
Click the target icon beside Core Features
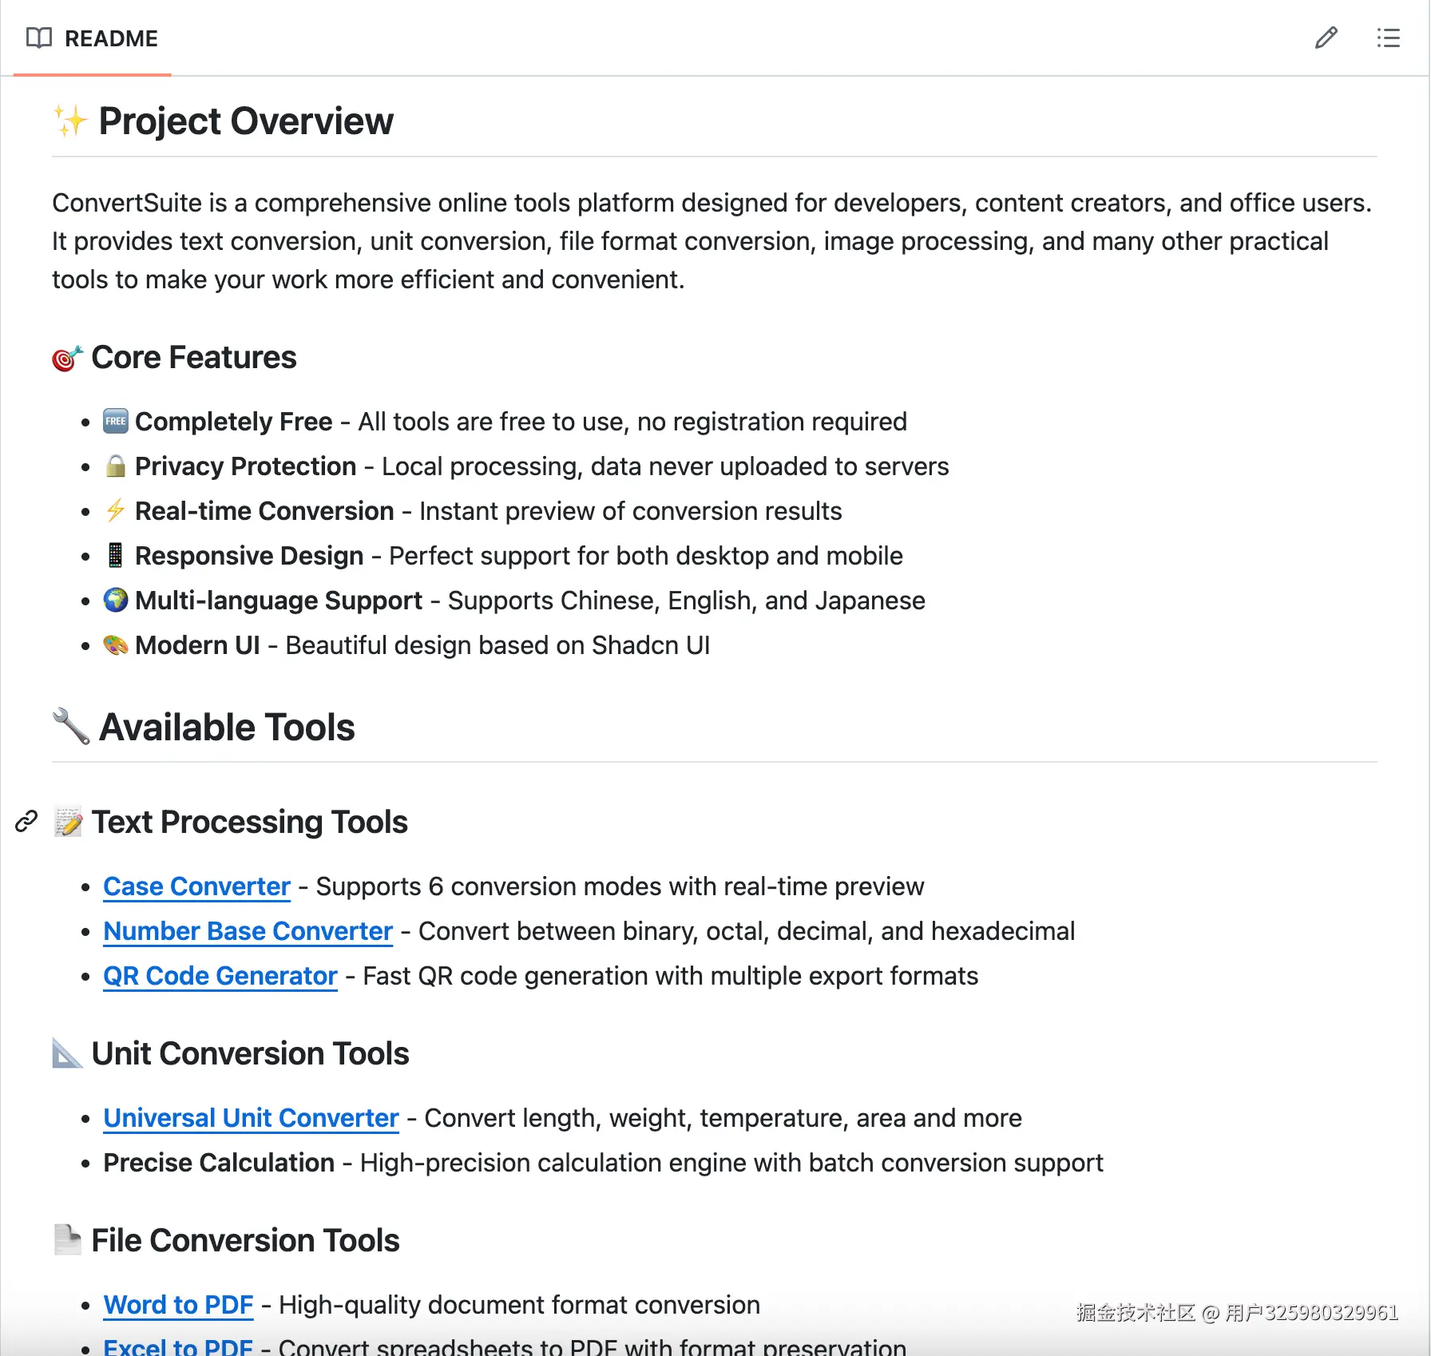68,358
